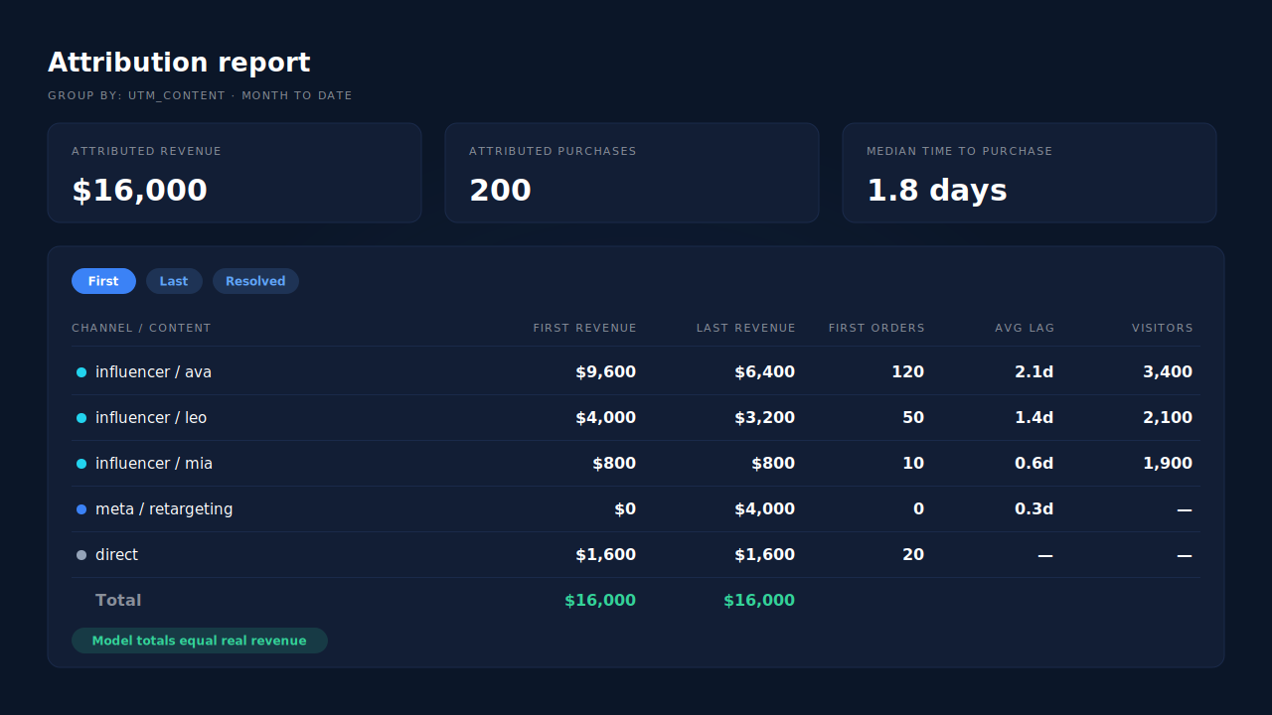The width and height of the screenshot is (1272, 715).
Task: Click the $9,600 first revenue for ava
Action: coord(605,372)
